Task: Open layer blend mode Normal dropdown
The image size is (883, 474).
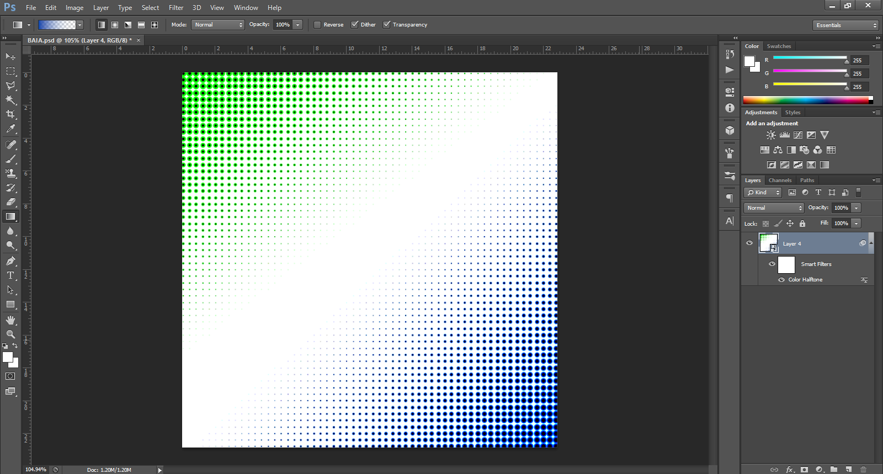Action: coord(774,208)
